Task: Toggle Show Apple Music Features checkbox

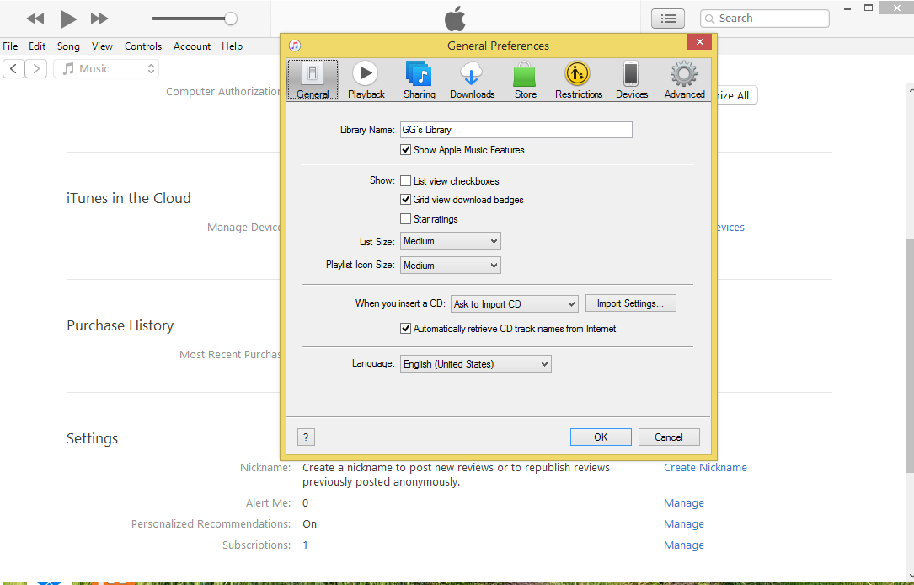Action: [406, 150]
